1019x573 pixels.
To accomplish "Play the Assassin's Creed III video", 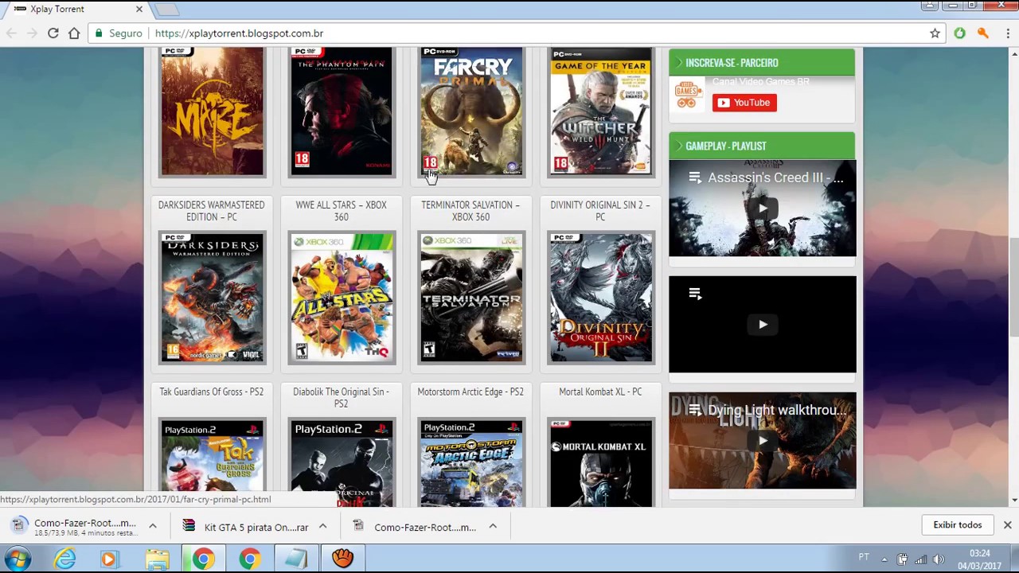I will coord(763,209).
